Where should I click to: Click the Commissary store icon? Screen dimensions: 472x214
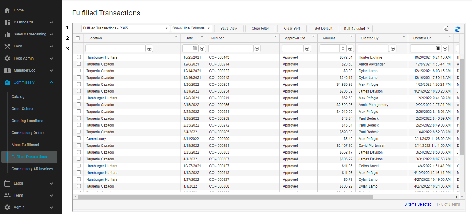(x=7, y=82)
